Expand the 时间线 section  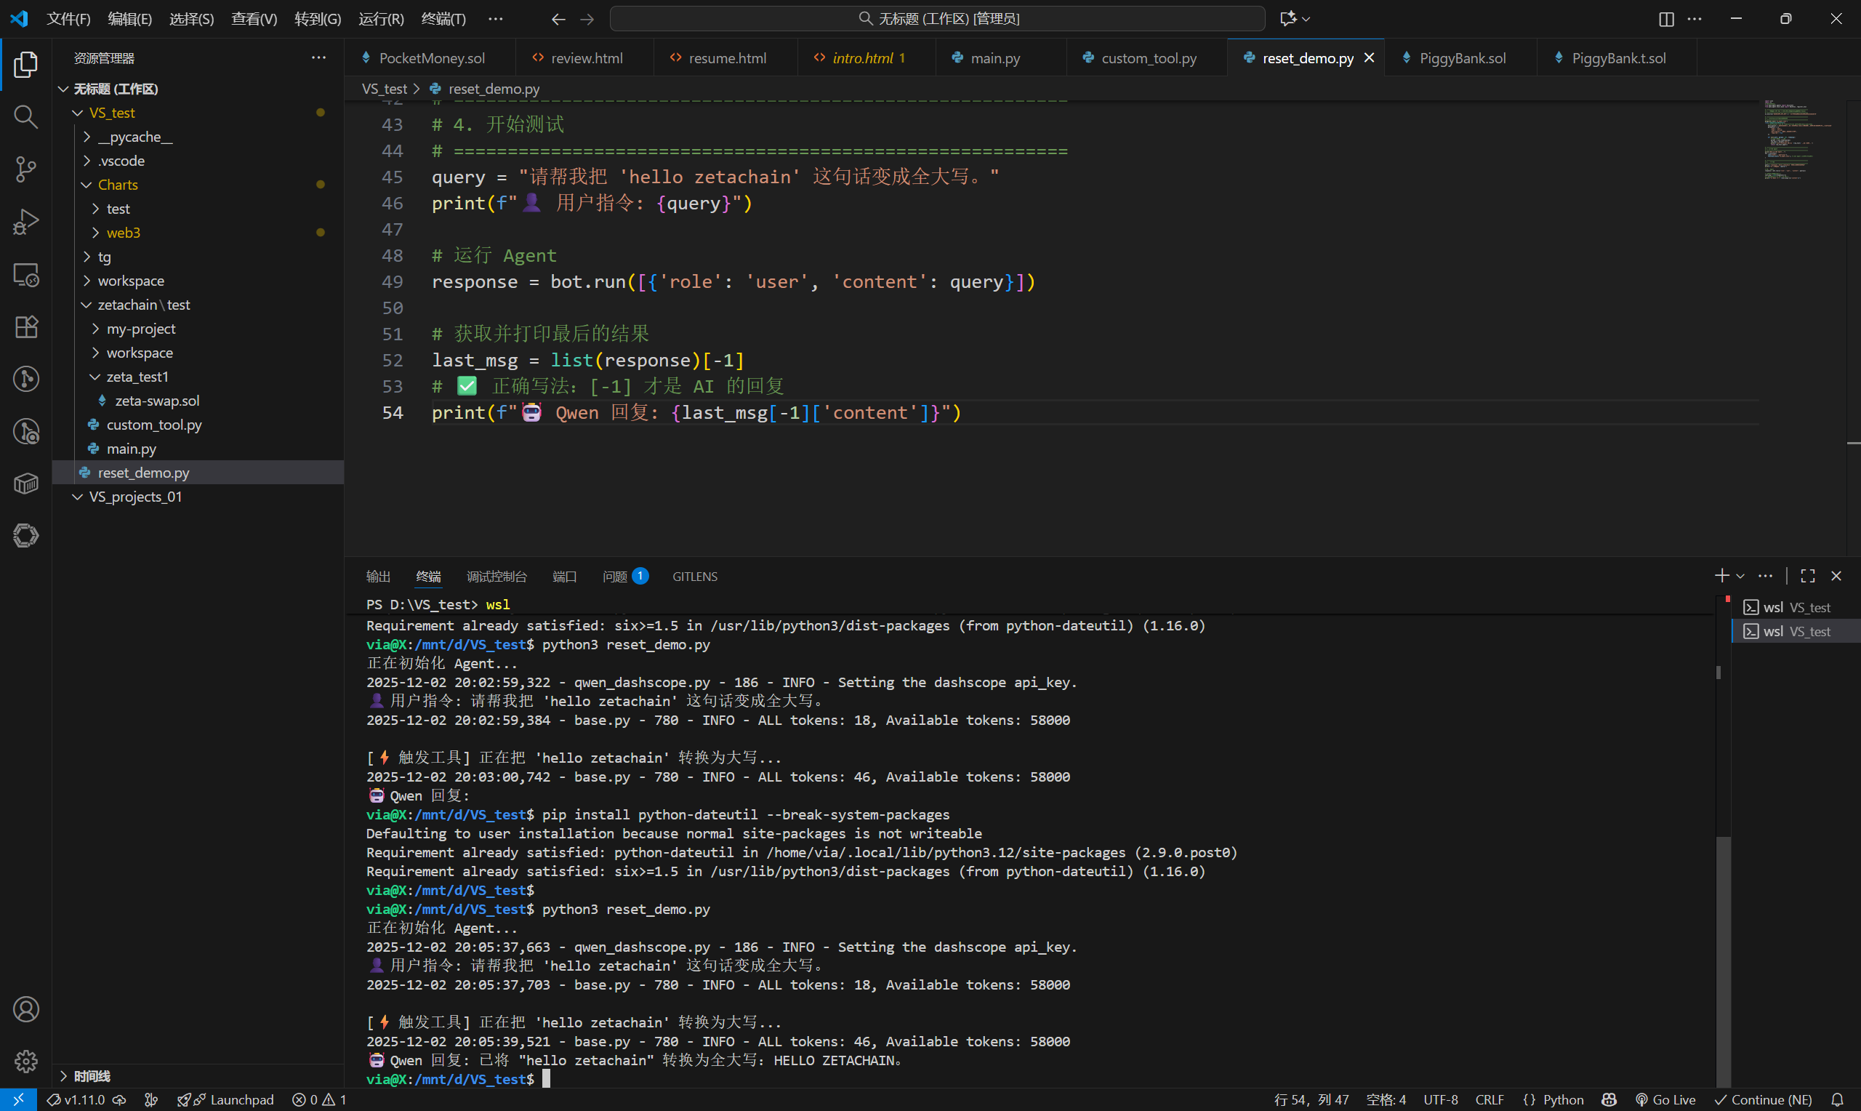point(198,1076)
